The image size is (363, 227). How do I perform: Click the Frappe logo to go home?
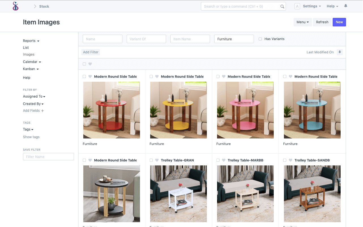[16, 6]
